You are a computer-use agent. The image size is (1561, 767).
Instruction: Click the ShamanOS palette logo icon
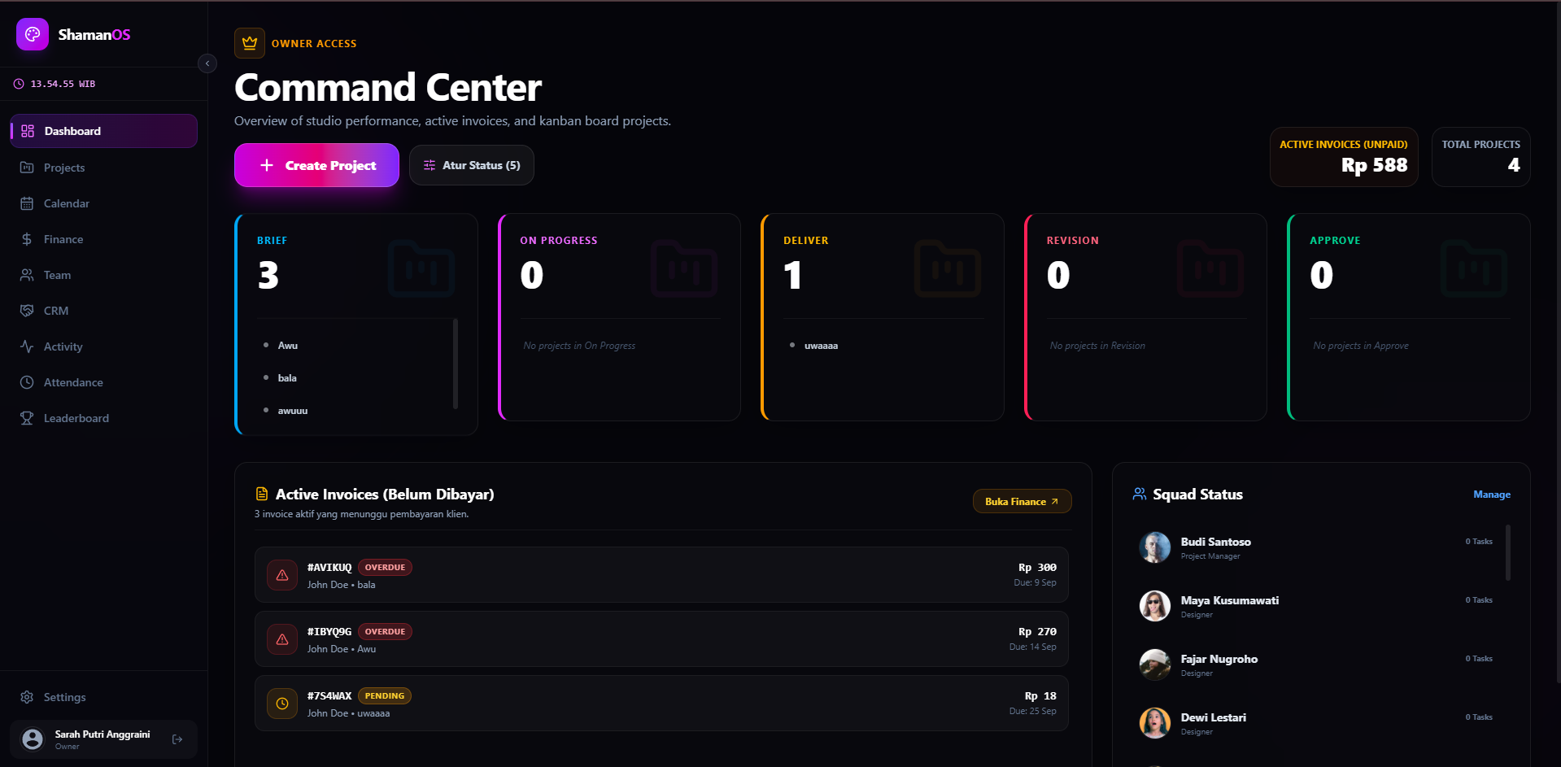[x=33, y=34]
